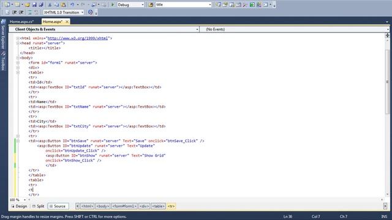Click tag navigator left scroll arrow
This screenshot has width=392, height=220.
click(x=78, y=207)
